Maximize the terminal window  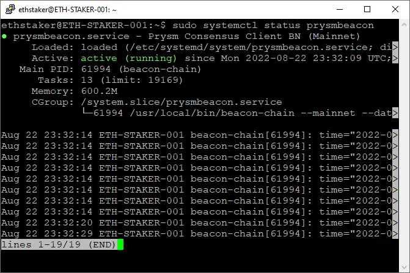367,9
